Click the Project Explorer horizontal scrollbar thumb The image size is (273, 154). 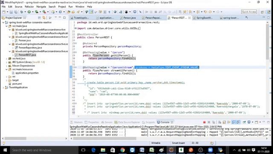point(15,139)
